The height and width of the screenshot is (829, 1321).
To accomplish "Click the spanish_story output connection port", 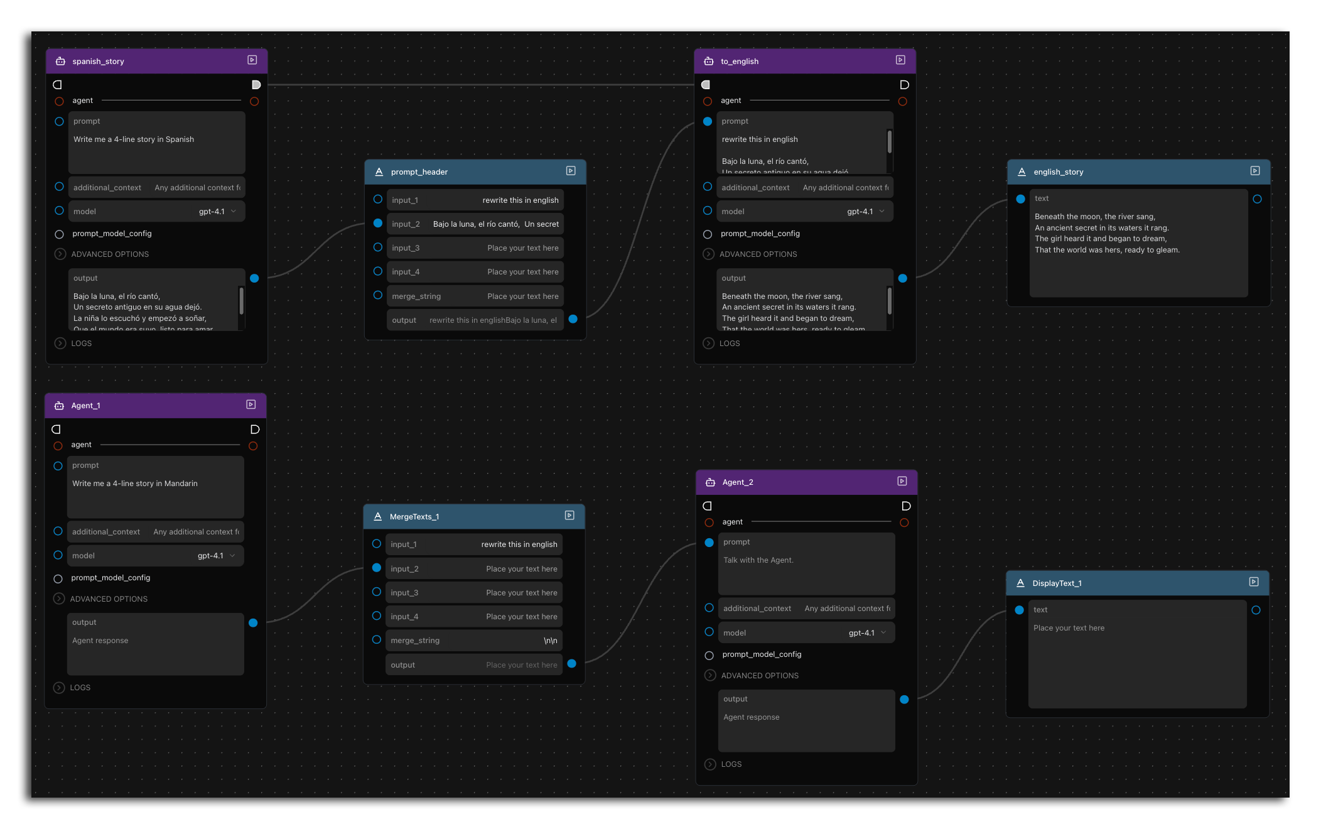I will click(254, 278).
